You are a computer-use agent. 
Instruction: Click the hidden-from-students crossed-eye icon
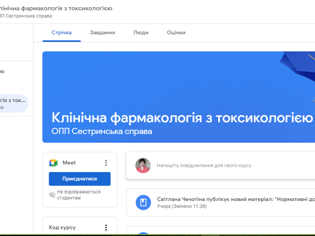pos(52,195)
